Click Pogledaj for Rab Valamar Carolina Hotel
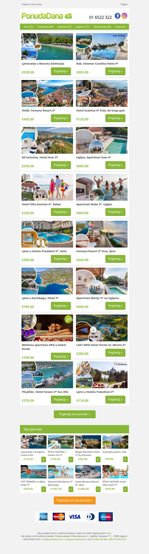The height and width of the screenshot is (554, 149). point(115,71)
